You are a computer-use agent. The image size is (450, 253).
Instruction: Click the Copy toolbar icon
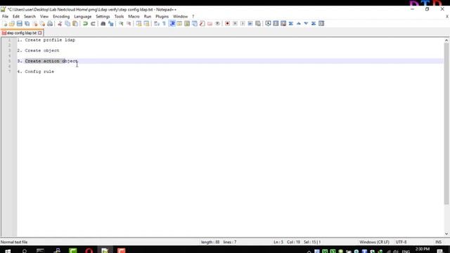coord(67,23)
